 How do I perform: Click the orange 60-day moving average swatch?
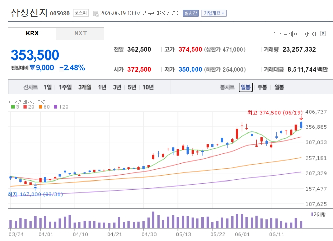tap(40, 107)
